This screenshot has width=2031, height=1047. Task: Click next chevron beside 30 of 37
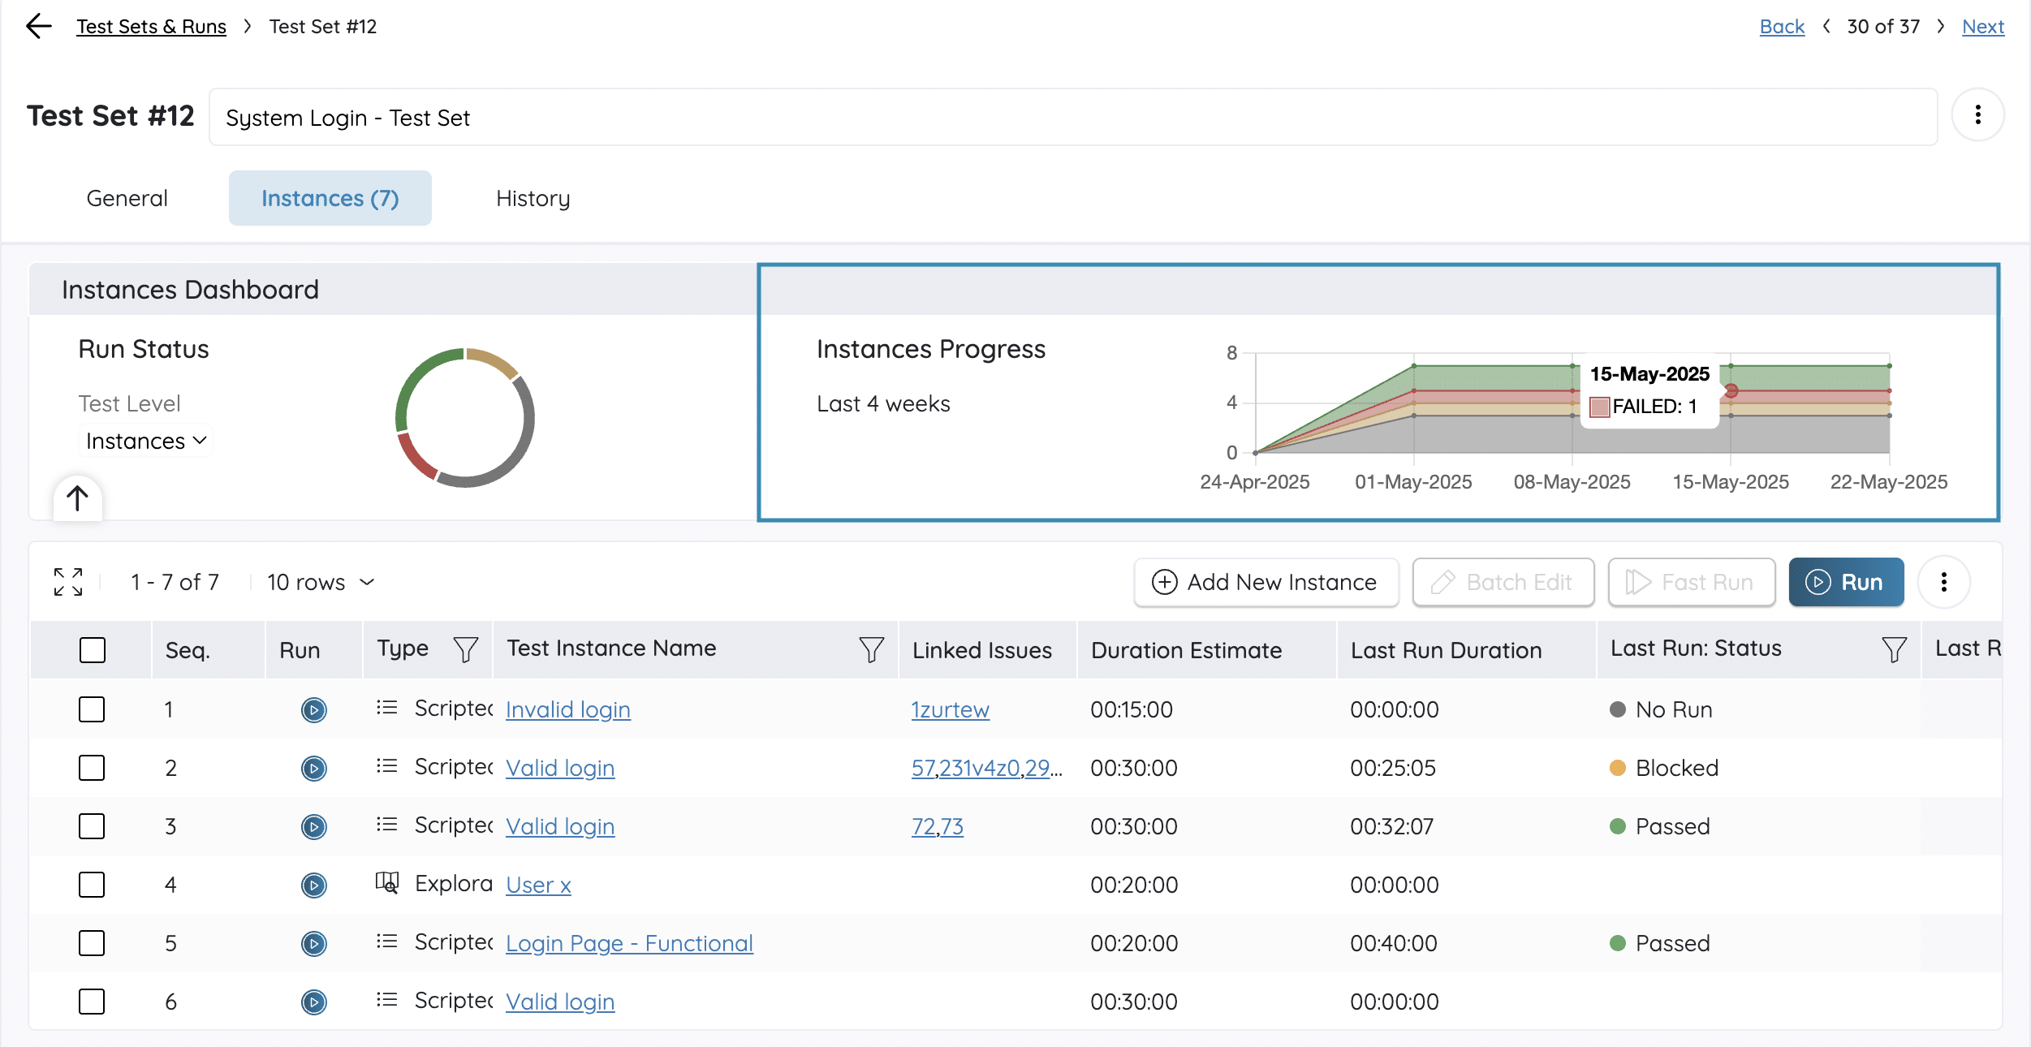click(x=1941, y=26)
